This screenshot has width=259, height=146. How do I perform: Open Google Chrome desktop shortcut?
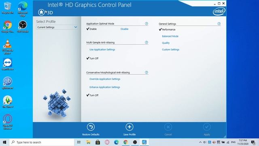pos(7,26)
